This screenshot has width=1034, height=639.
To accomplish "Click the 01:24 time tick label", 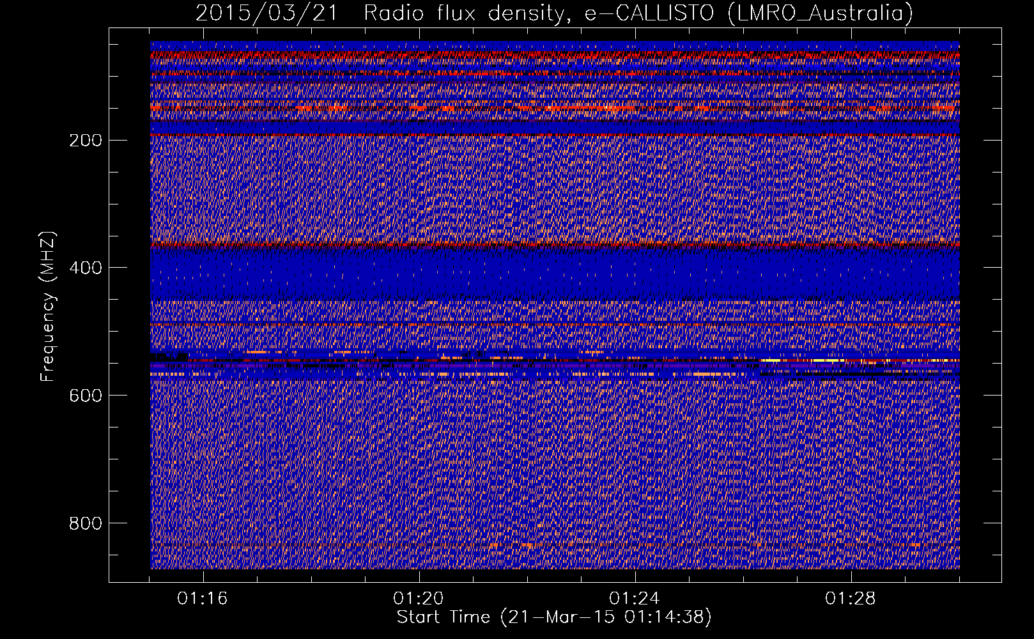I will [635, 599].
